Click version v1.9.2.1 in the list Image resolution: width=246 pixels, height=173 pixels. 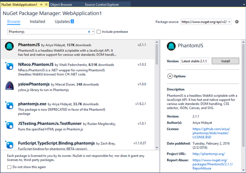(x=141, y=104)
